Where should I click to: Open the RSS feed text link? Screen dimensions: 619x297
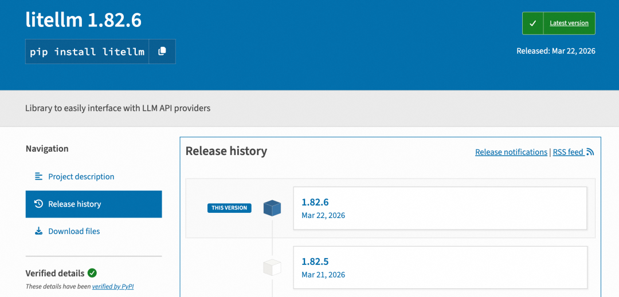[567, 152]
